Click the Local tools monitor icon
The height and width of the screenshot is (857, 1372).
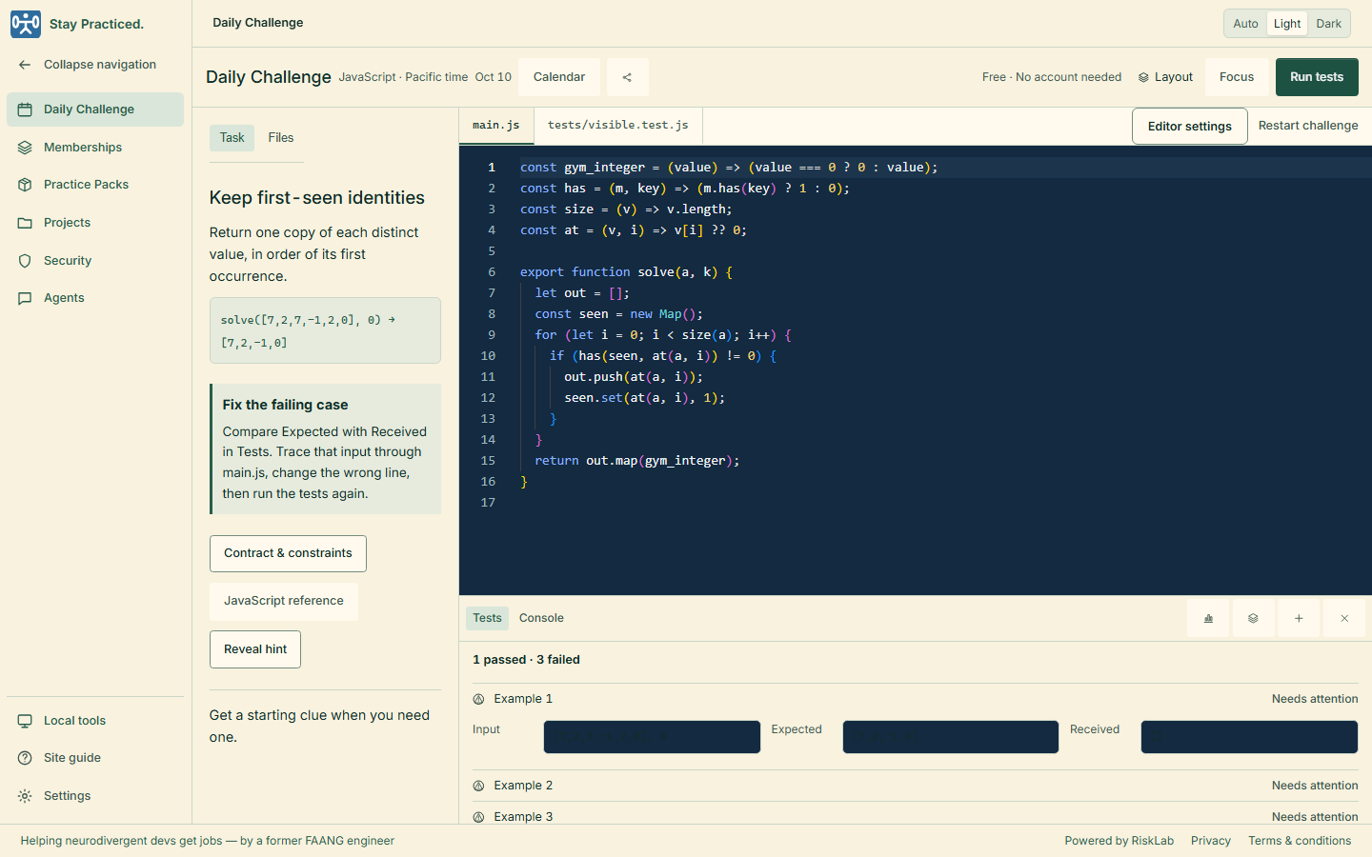(x=25, y=721)
